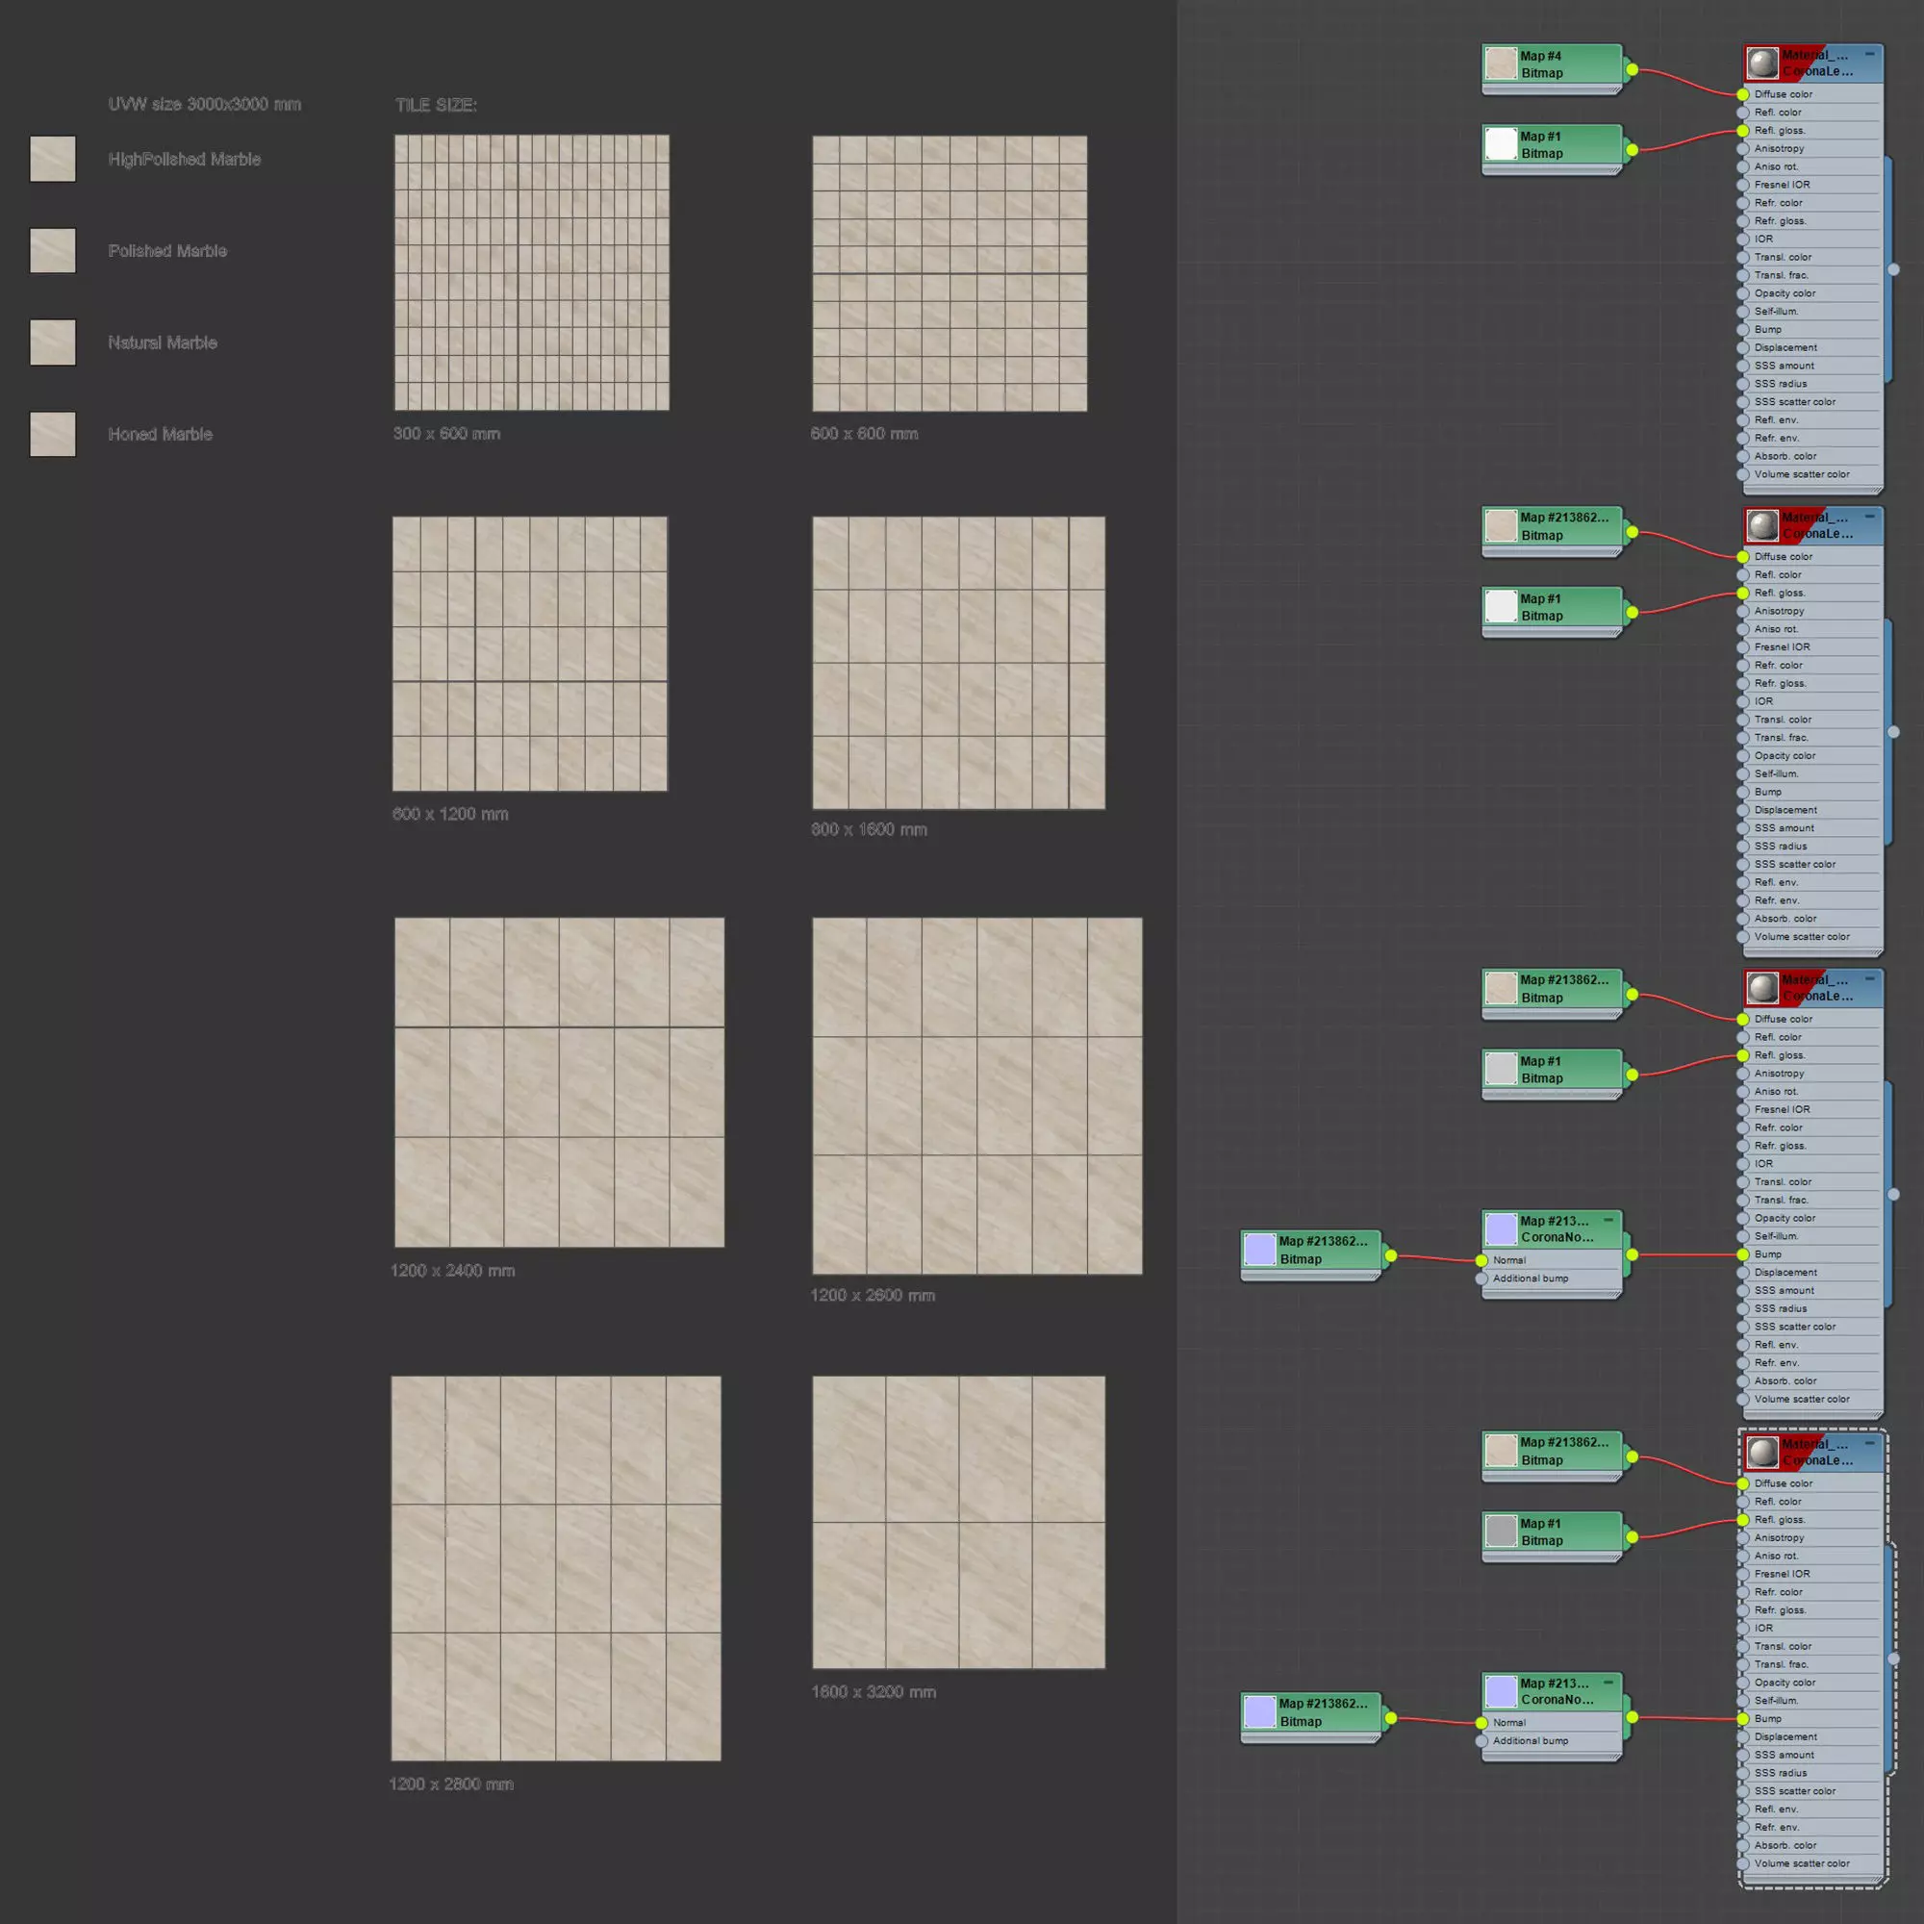Click the Polished Marble color swatch
Image resolution: width=1924 pixels, height=1924 pixels.
click(53, 251)
